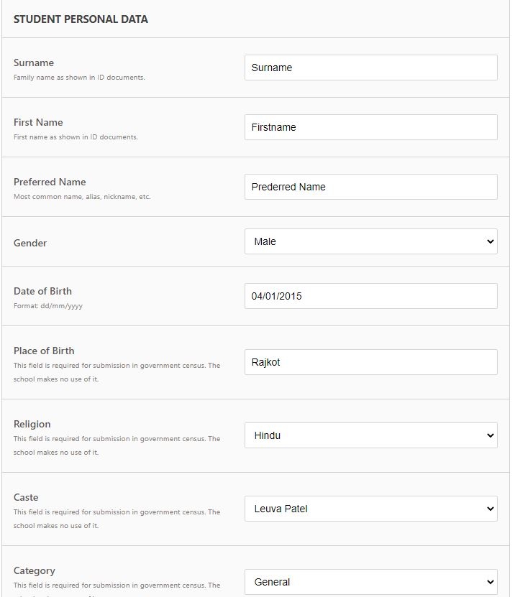This screenshot has height=597, width=515.
Task: Expand the Religion dropdown showing Hindu
Action: (371, 435)
